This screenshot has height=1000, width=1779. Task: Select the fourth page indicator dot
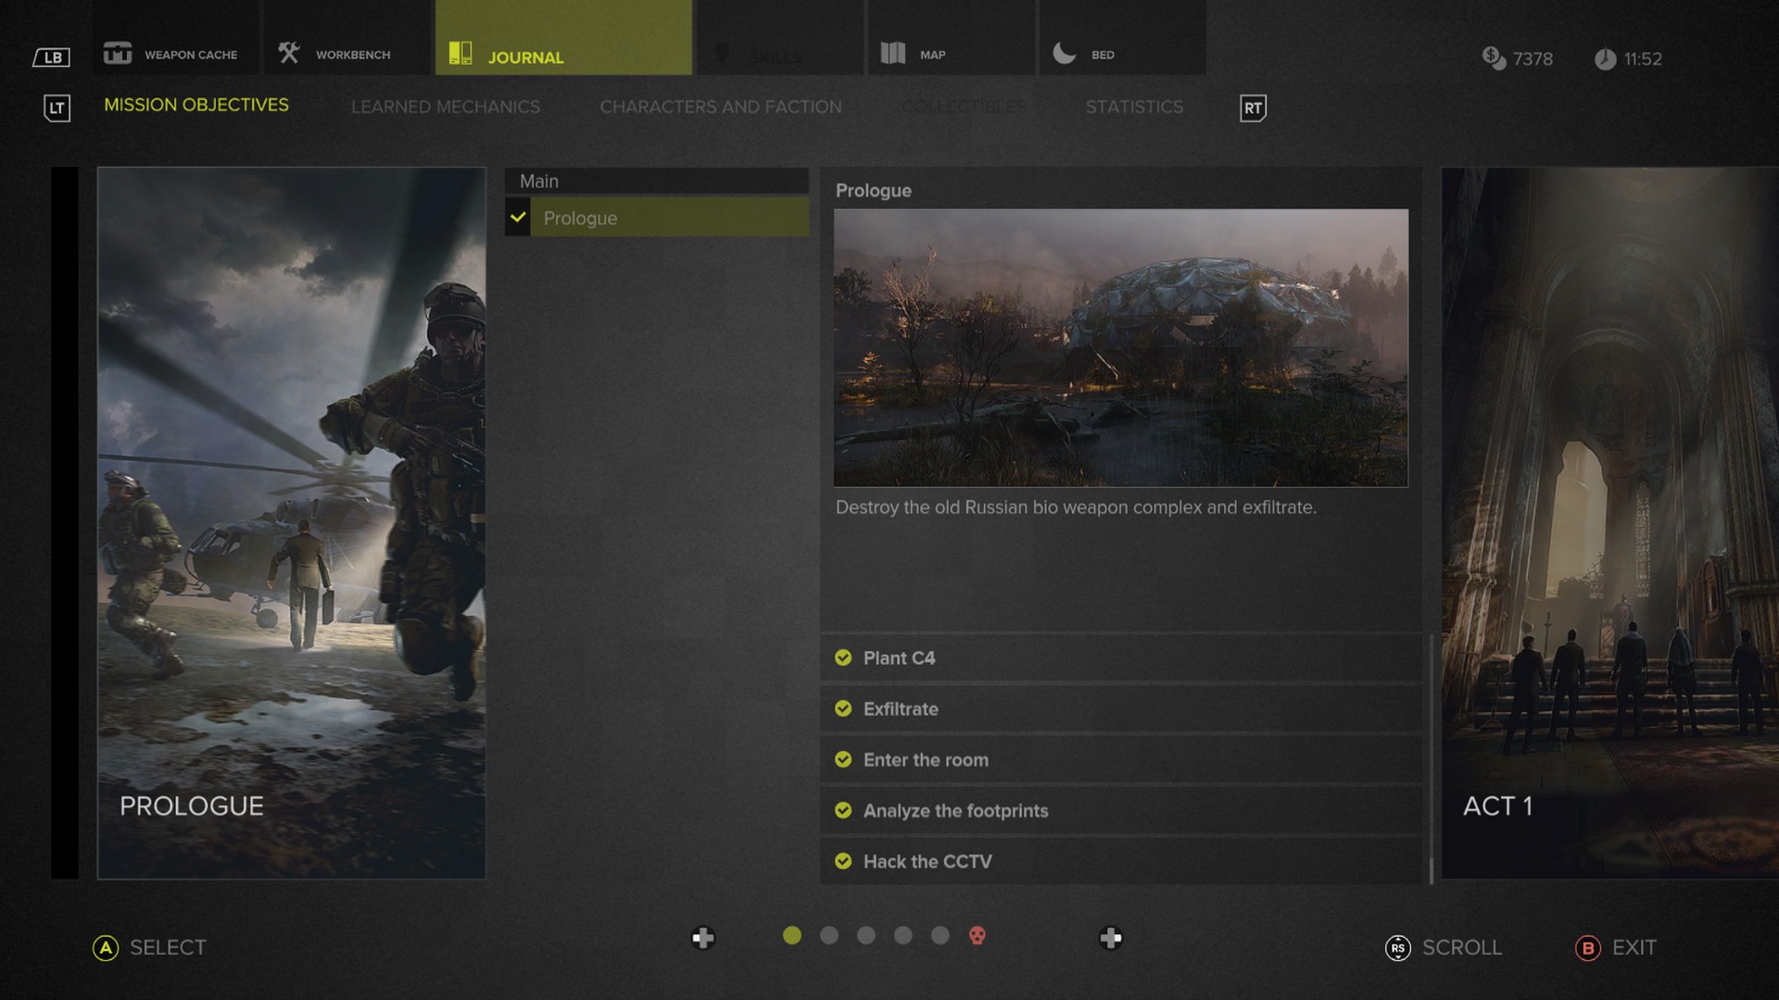[903, 936]
